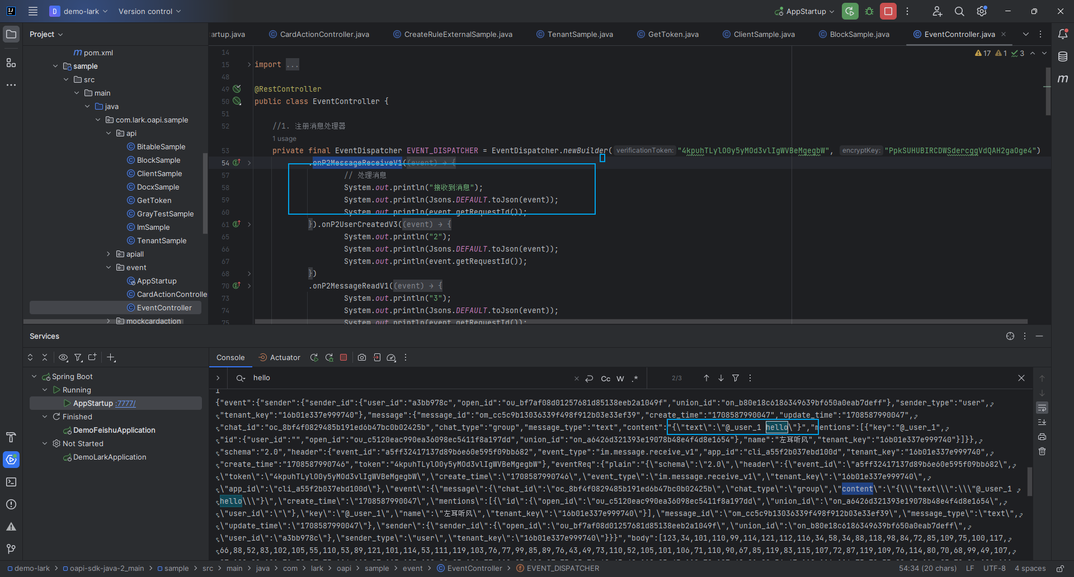The height and width of the screenshot is (577, 1074).
Task: Expand the apiall package node
Action: (x=109, y=254)
